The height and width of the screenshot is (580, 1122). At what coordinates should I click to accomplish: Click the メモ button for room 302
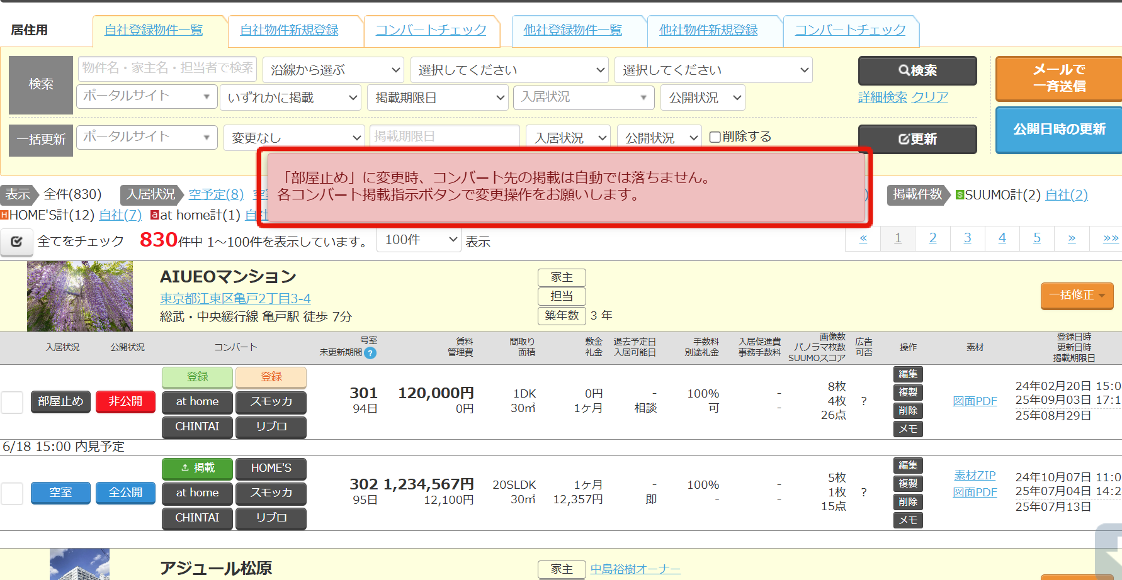(x=908, y=520)
